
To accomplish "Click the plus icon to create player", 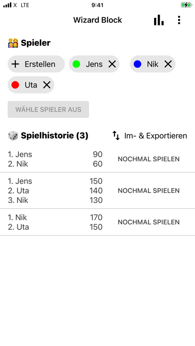I will pos(15,64).
